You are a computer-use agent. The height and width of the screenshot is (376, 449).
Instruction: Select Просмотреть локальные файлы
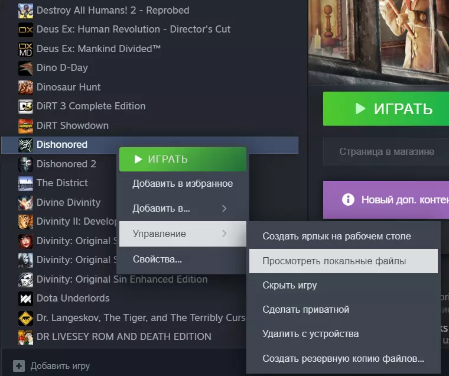click(343, 261)
